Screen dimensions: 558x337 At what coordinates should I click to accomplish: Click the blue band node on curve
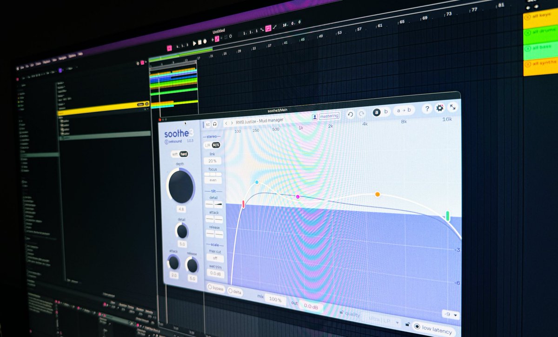pyautogui.click(x=257, y=182)
